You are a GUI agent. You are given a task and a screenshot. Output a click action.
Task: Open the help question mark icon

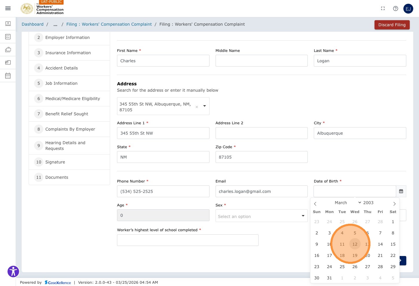[396, 9]
